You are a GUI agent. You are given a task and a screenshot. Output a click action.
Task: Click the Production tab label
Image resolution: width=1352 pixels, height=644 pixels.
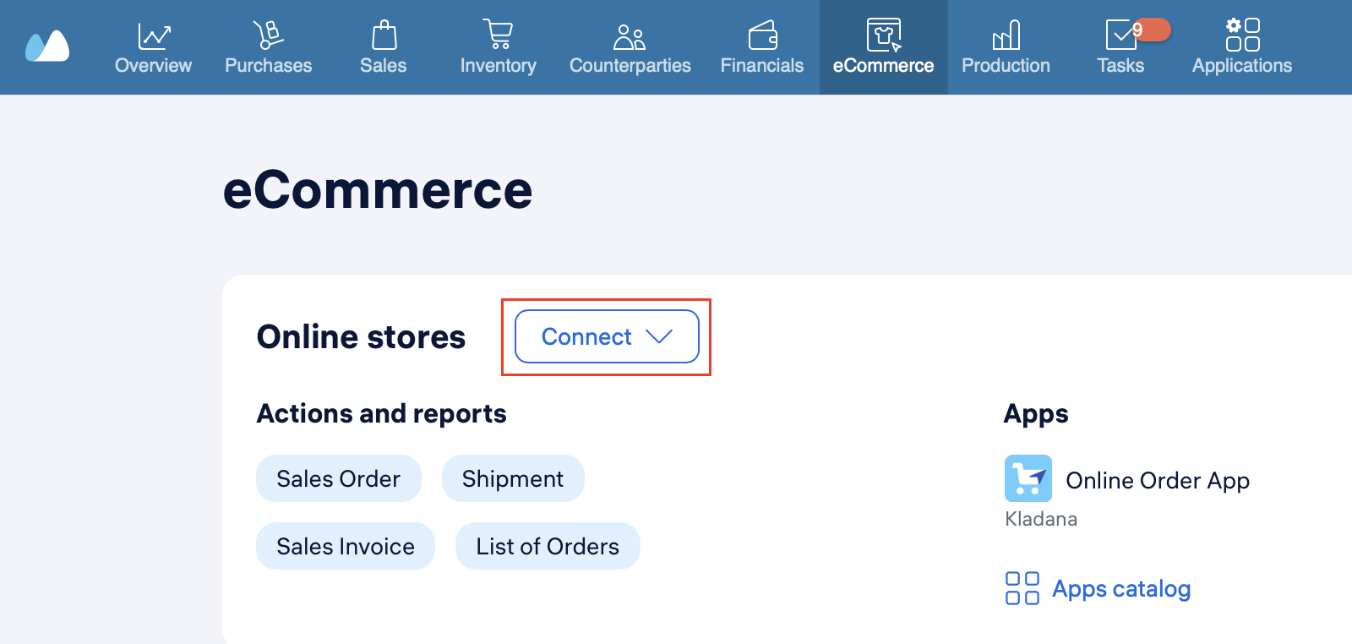(1006, 65)
